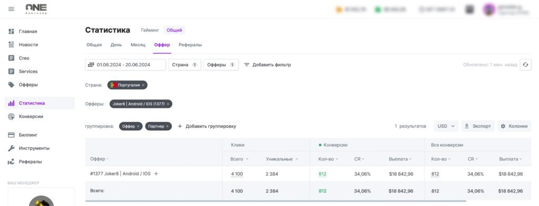This screenshot has width=539, height=206.
Task: Open the hamburger menu icon
Action: pyautogui.click(x=12, y=9)
